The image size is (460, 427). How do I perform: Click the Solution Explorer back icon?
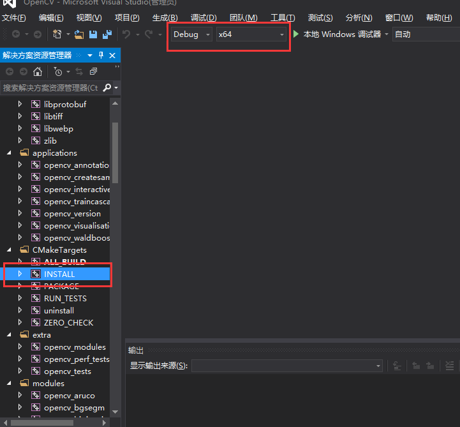pyautogui.click(x=10, y=71)
